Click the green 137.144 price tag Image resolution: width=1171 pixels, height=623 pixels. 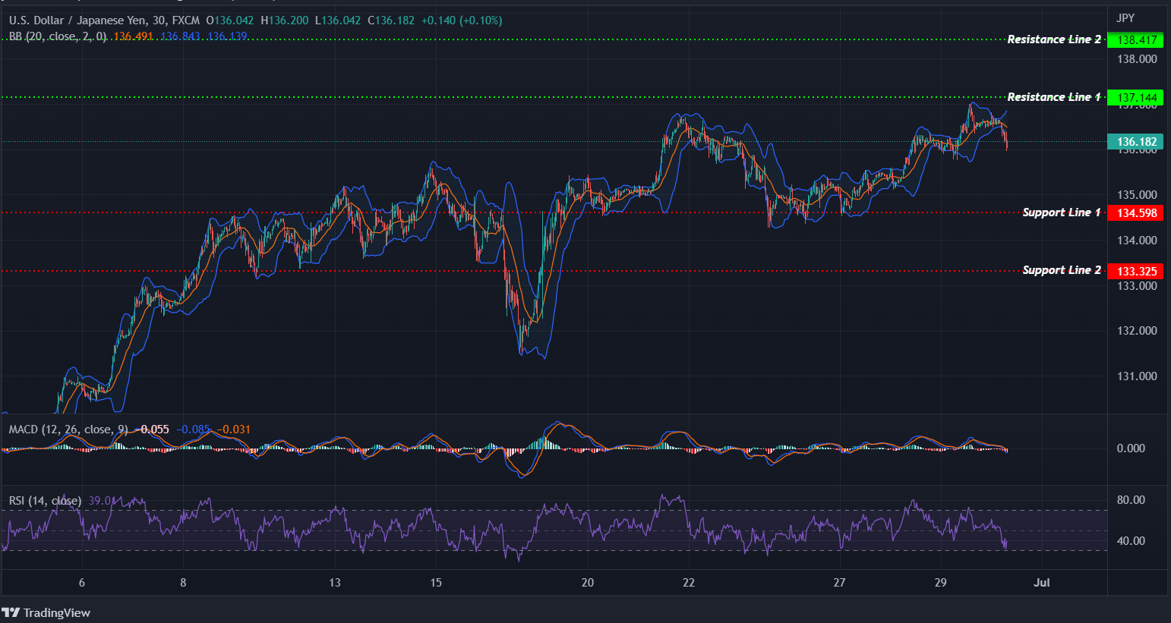pos(1136,97)
